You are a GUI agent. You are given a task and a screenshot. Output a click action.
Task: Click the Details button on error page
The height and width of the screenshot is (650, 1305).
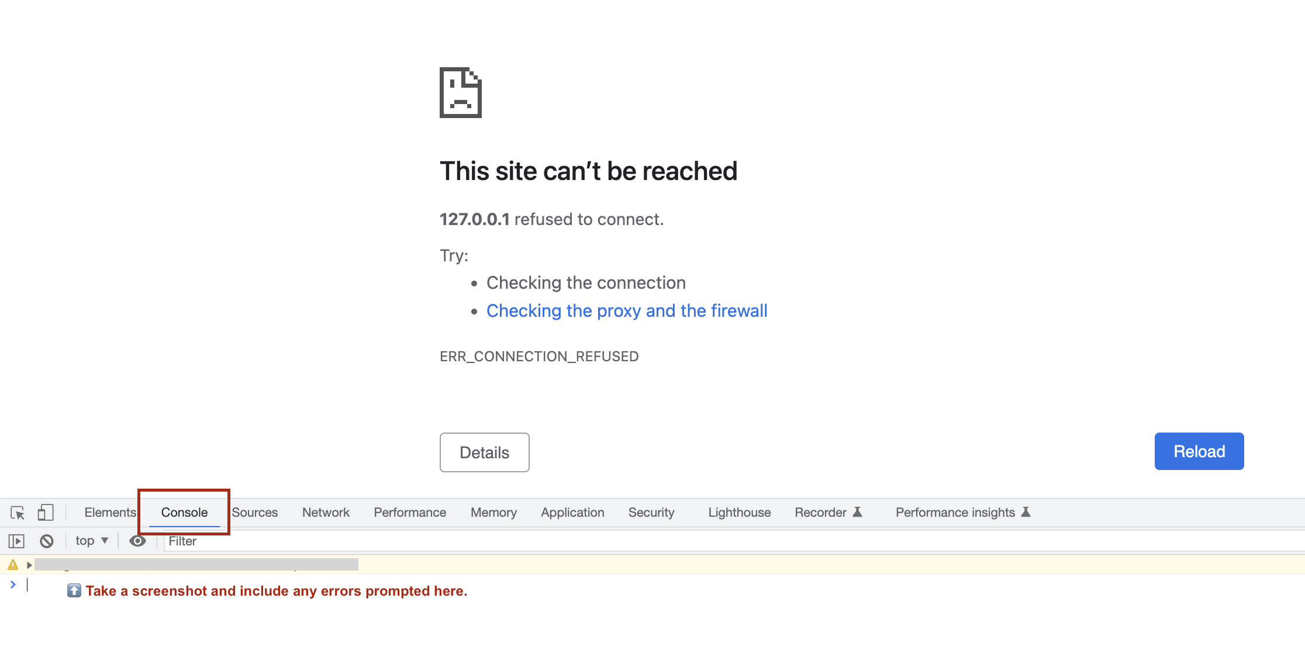click(x=484, y=452)
